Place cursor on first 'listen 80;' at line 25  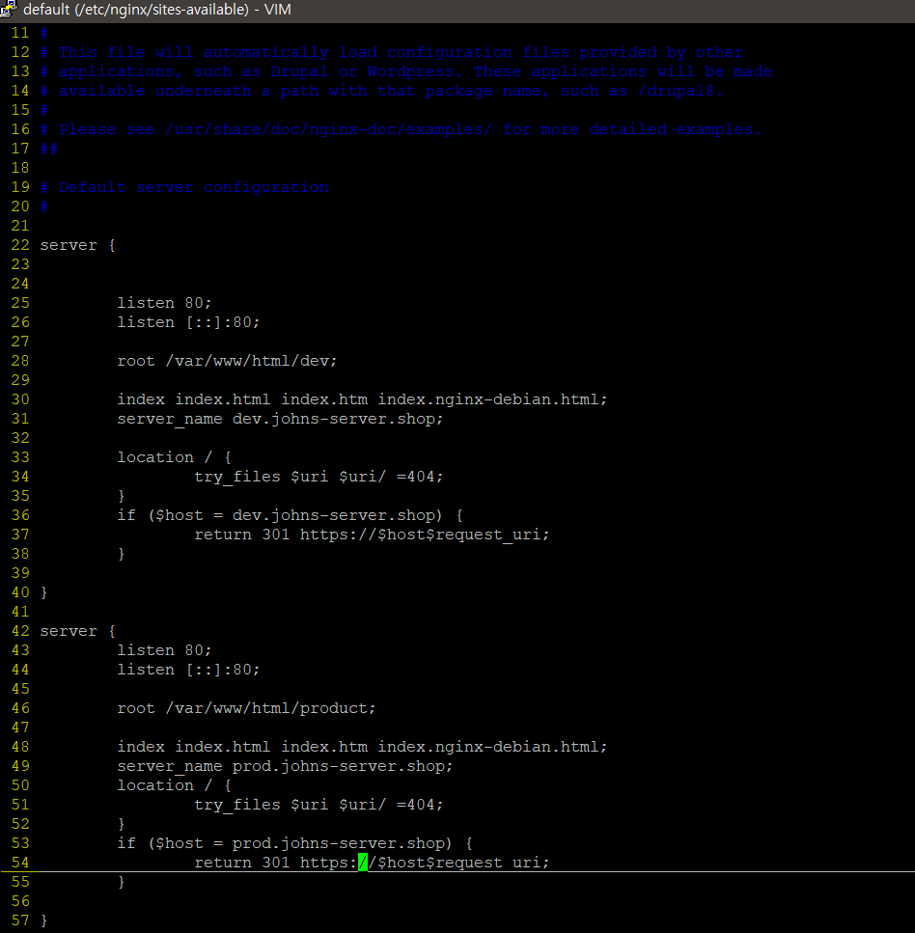click(164, 303)
